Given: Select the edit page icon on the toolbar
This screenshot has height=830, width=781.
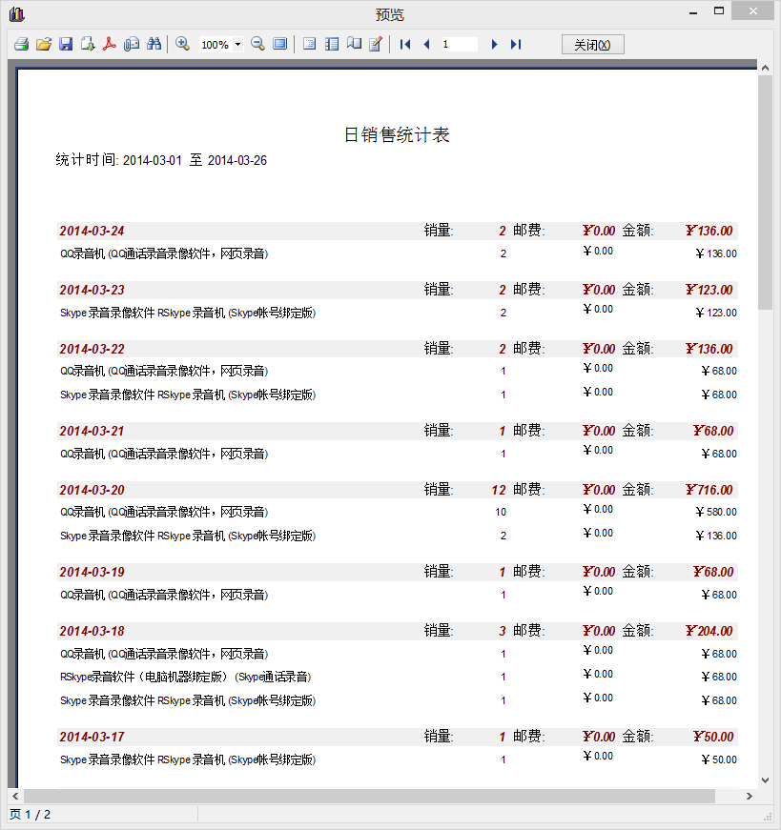Looking at the screenshot, I should tap(374, 44).
